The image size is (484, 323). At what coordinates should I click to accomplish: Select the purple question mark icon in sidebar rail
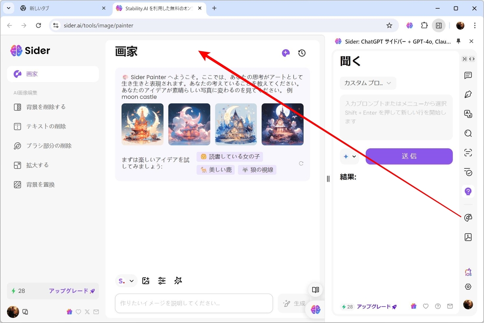tap(468, 191)
